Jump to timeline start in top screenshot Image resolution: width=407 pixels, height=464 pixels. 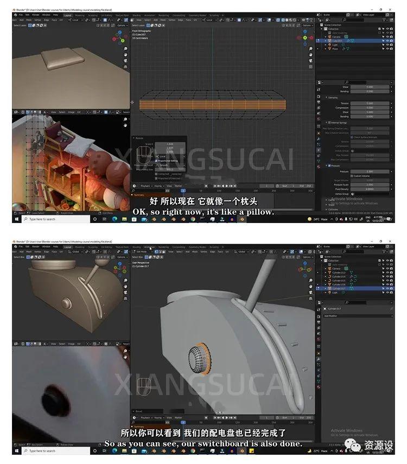(215, 186)
